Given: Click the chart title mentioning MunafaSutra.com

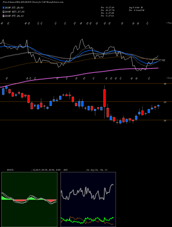Looking at the screenshot, I should click(33, 2).
